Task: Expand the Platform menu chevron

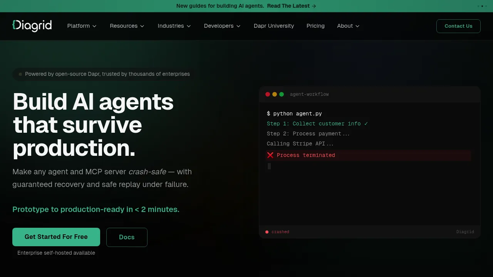Action: pyautogui.click(x=94, y=26)
